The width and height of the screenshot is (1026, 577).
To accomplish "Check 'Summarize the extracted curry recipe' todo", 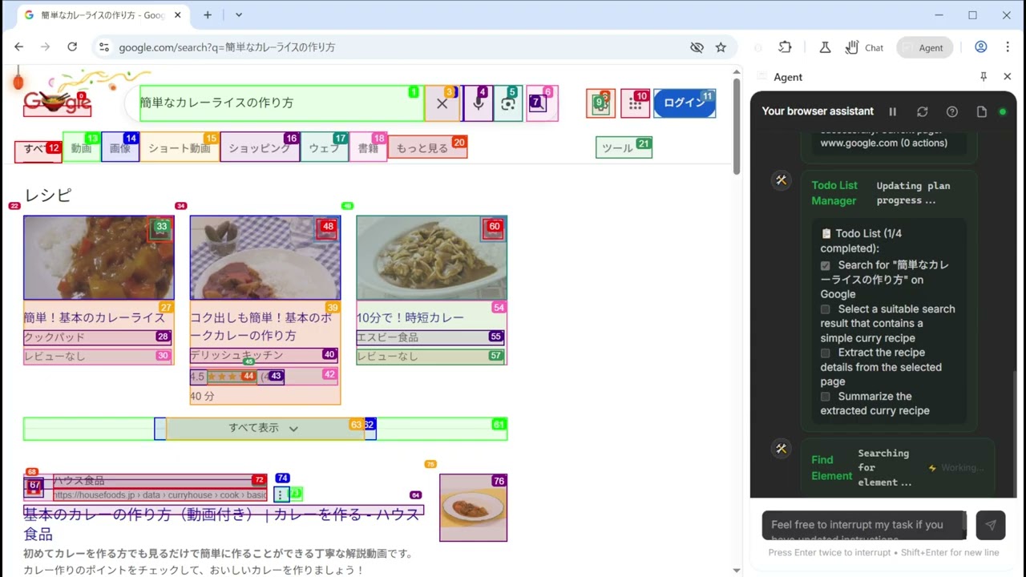I will click(826, 397).
